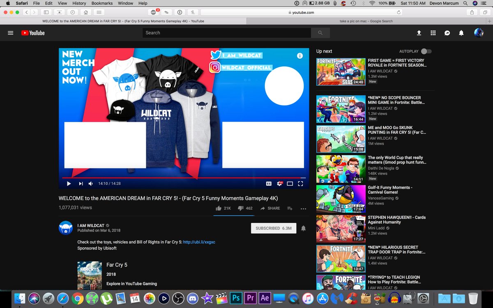This screenshot has height=308, width=493.
Task: Mute the video volume
Action: [90, 184]
